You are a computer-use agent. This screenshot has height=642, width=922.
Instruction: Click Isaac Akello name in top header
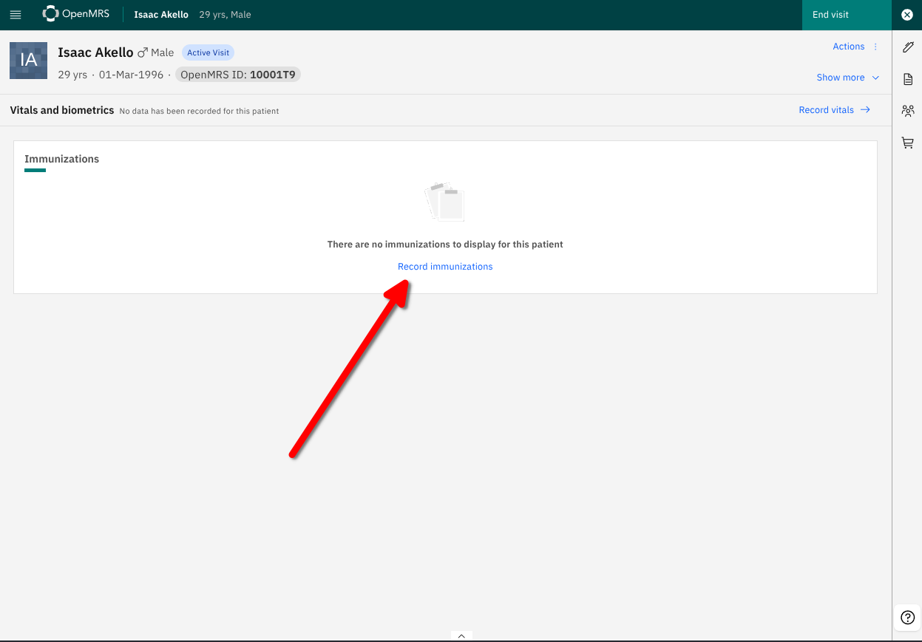161,15
